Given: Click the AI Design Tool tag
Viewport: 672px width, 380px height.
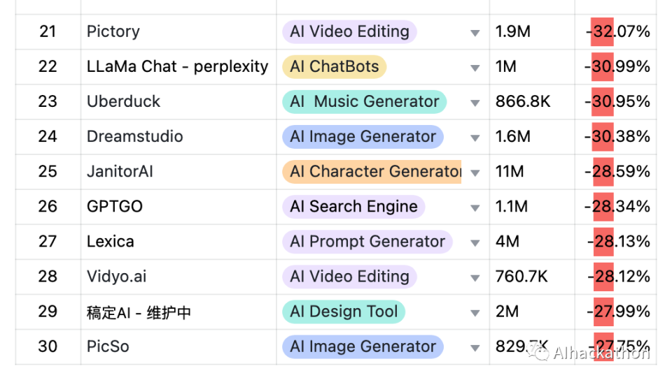Looking at the screenshot, I should click(344, 312).
